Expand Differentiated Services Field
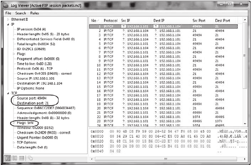Viewport: 251px width, 165px height. 14,39
